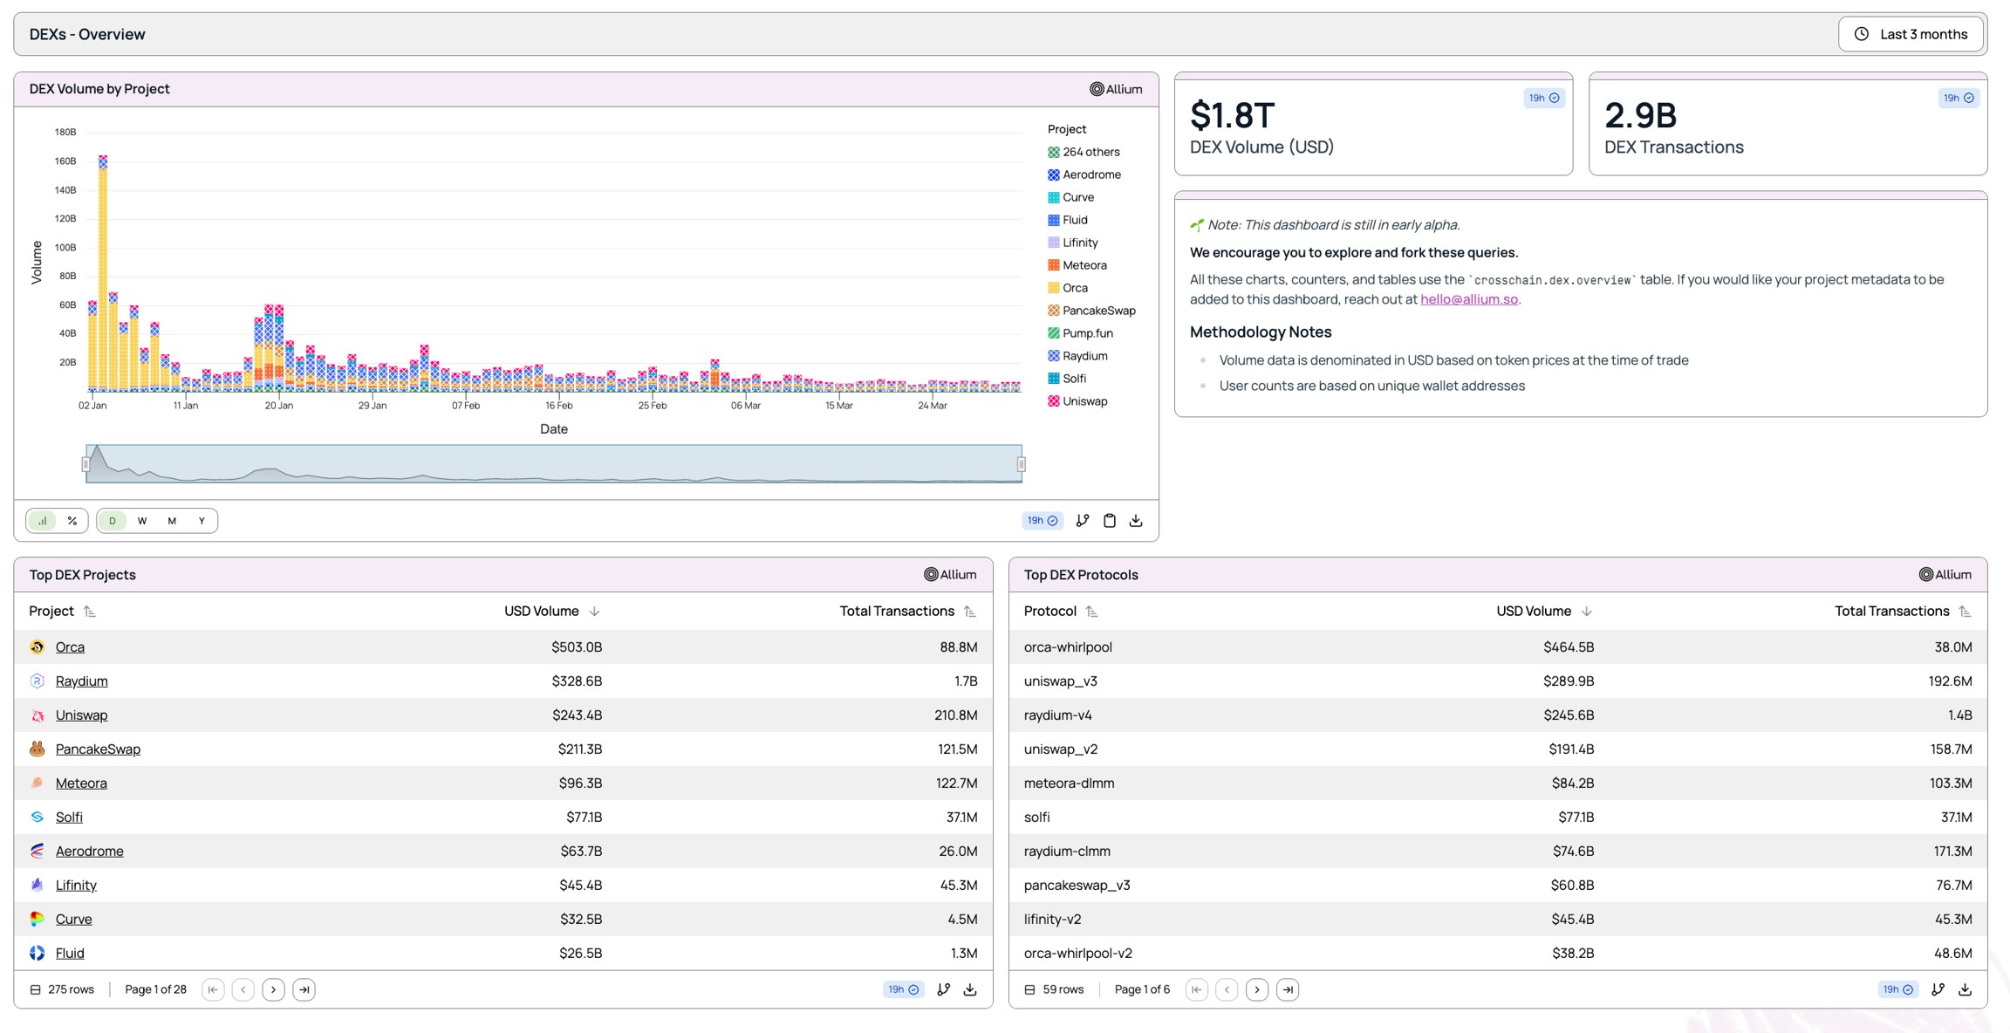Fork the Top DEX Projects query
This screenshot has height=1033, width=2010.
click(944, 990)
